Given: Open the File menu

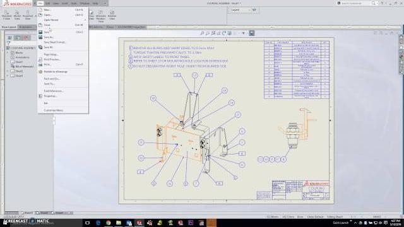Looking at the screenshot, I should (40, 3).
